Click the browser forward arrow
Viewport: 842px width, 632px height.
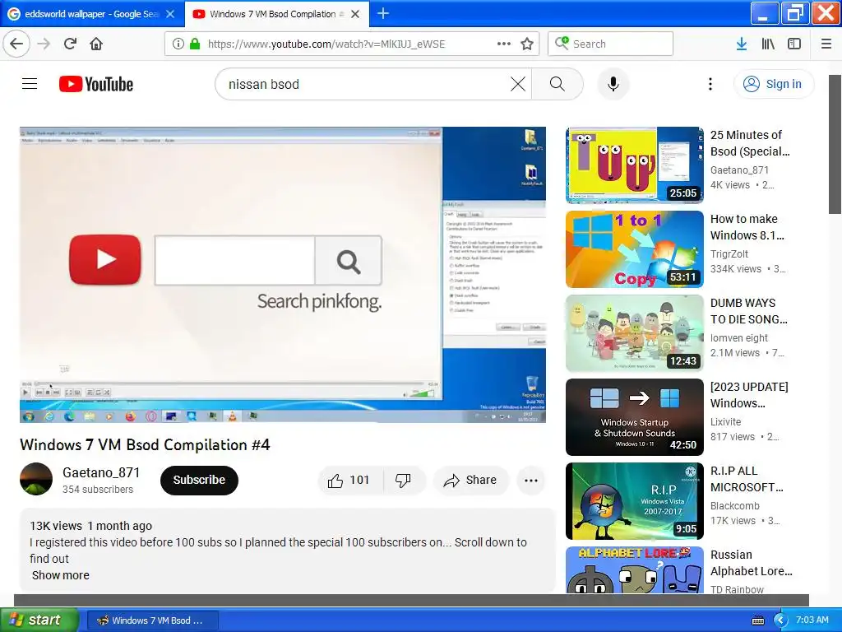pyautogui.click(x=44, y=44)
